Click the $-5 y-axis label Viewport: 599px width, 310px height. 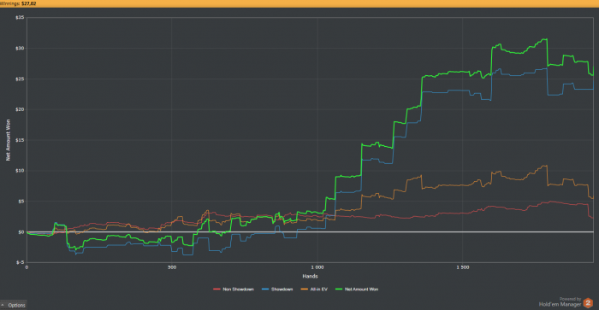pos(21,262)
